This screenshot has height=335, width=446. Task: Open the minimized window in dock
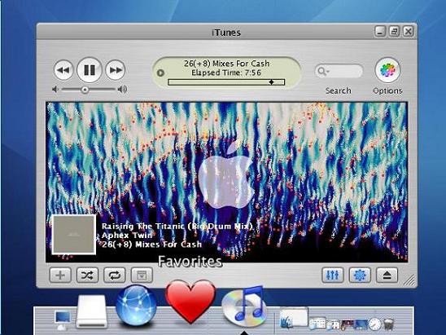tap(294, 317)
